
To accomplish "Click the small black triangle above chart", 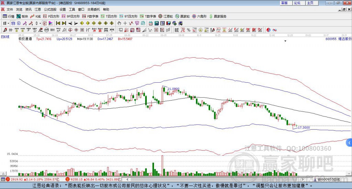I will click(285, 41).
